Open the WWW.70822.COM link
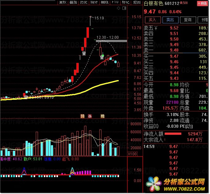The width and height of the screenshot is (210, 194). (x=184, y=189)
